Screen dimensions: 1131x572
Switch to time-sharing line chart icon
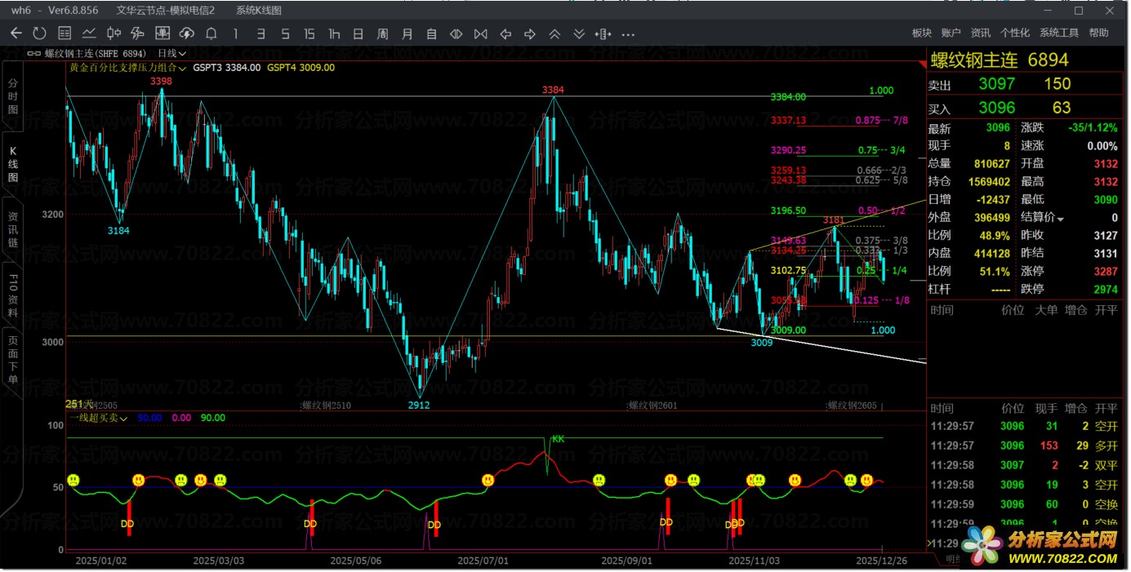(x=89, y=33)
